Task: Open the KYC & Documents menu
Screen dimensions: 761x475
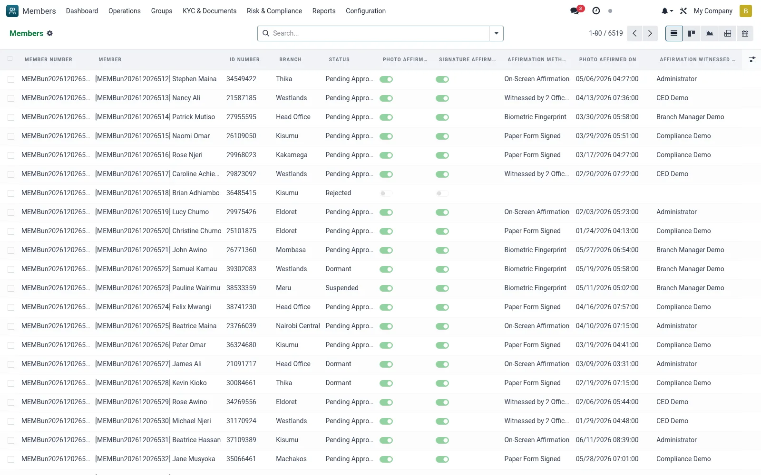Action: pos(209,11)
